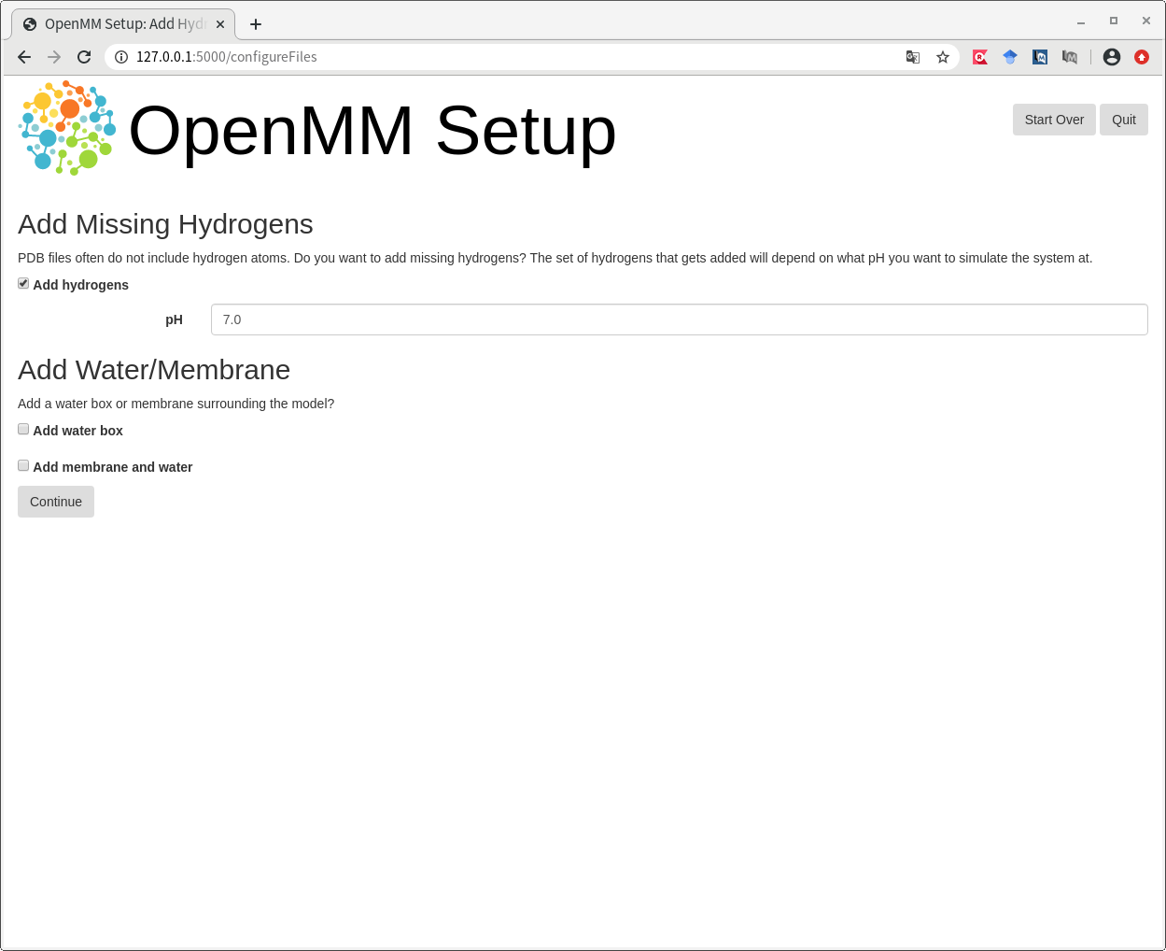Enable the Add water box option
Image resolution: width=1166 pixels, height=951 pixels.
coord(23,430)
